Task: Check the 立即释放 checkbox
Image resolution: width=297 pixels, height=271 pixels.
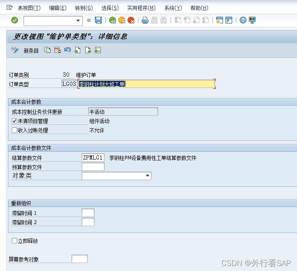Action: [14, 241]
